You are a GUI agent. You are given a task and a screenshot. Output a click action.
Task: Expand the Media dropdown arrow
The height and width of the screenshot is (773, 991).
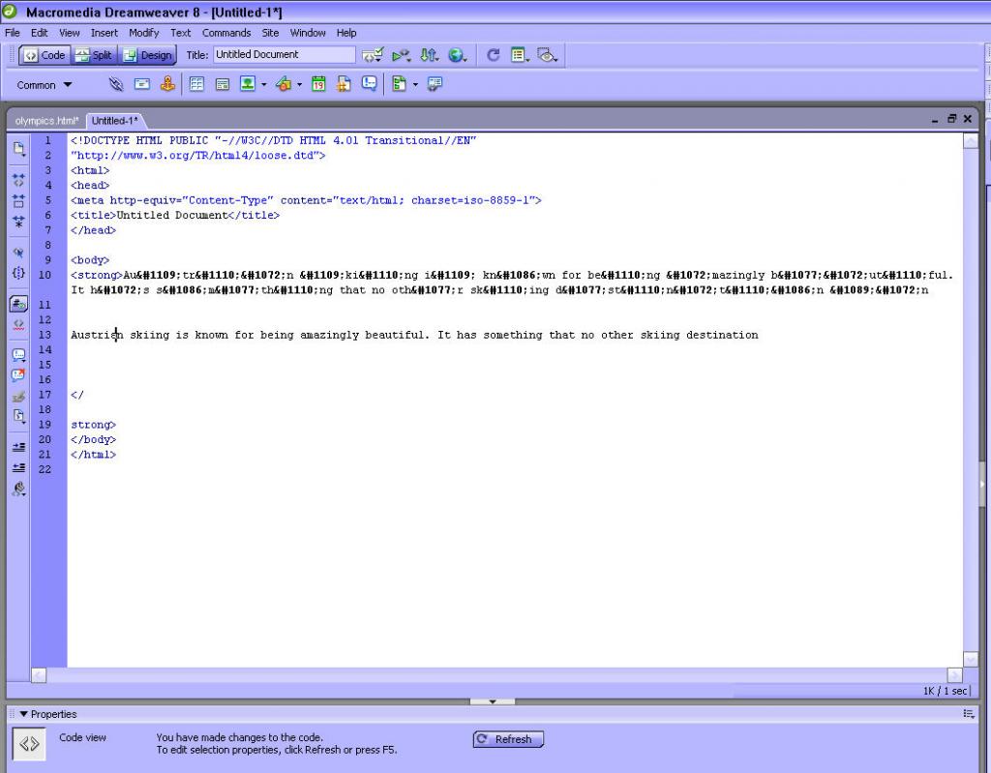tap(300, 84)
